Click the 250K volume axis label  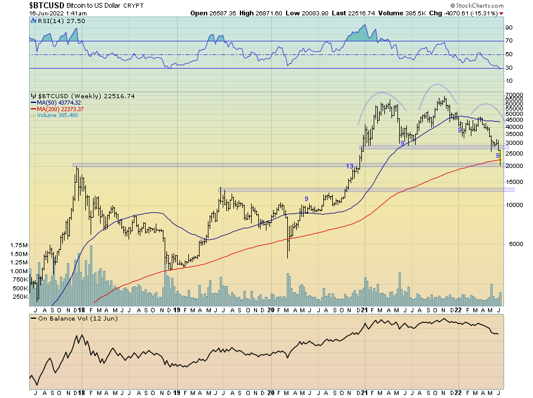pos(20,296)
